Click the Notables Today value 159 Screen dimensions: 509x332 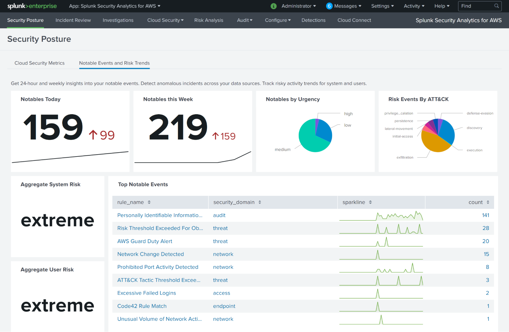click(53, 127)
